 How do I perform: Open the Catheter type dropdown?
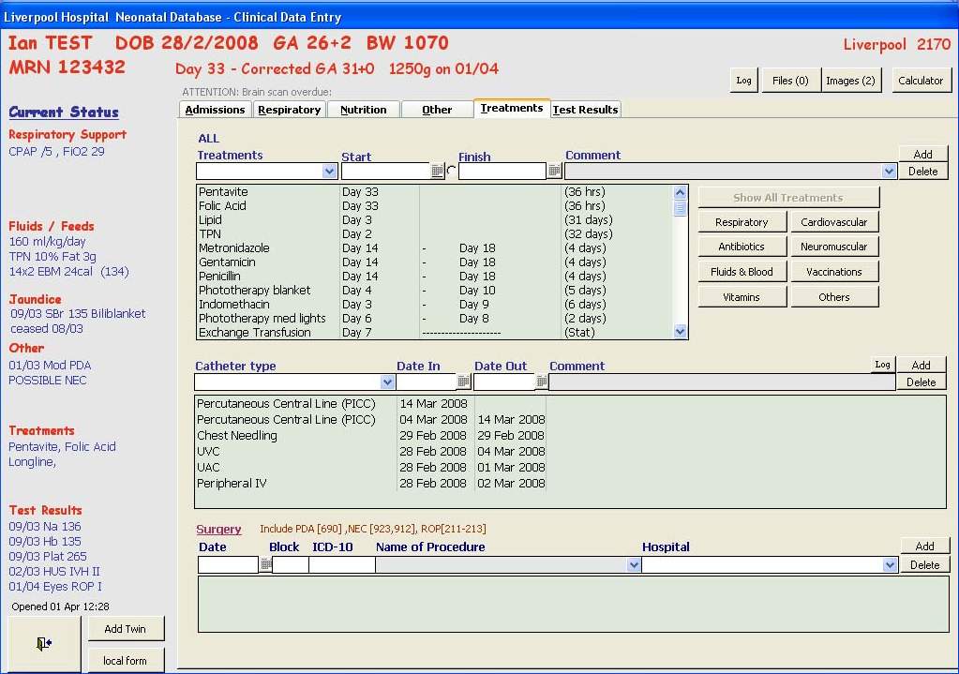(387, 382)
